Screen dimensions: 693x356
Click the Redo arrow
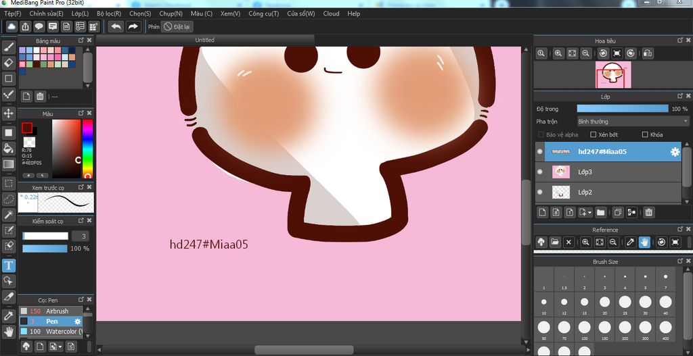click(133, 26)
